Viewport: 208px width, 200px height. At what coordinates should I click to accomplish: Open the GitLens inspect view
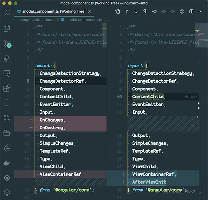point(7,178)
